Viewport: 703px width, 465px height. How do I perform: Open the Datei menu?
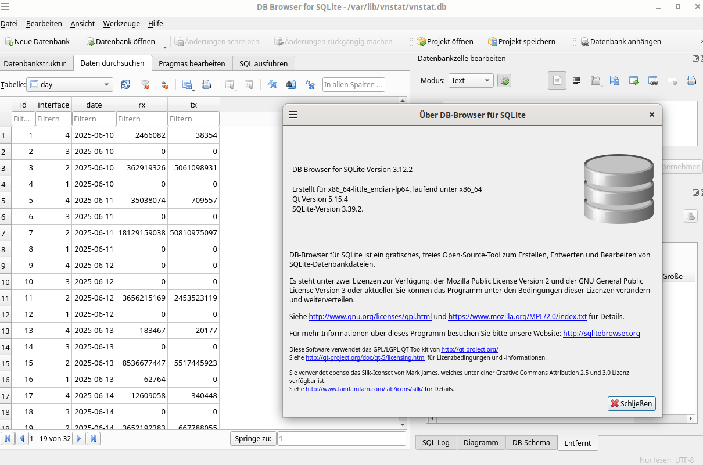(x=9, y=23)
